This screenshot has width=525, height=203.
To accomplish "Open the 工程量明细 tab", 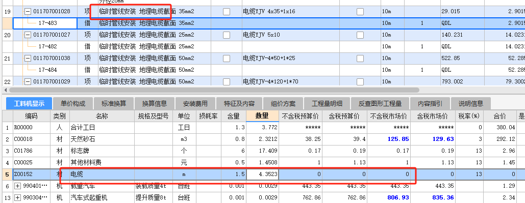I will (x=328, y=103).
